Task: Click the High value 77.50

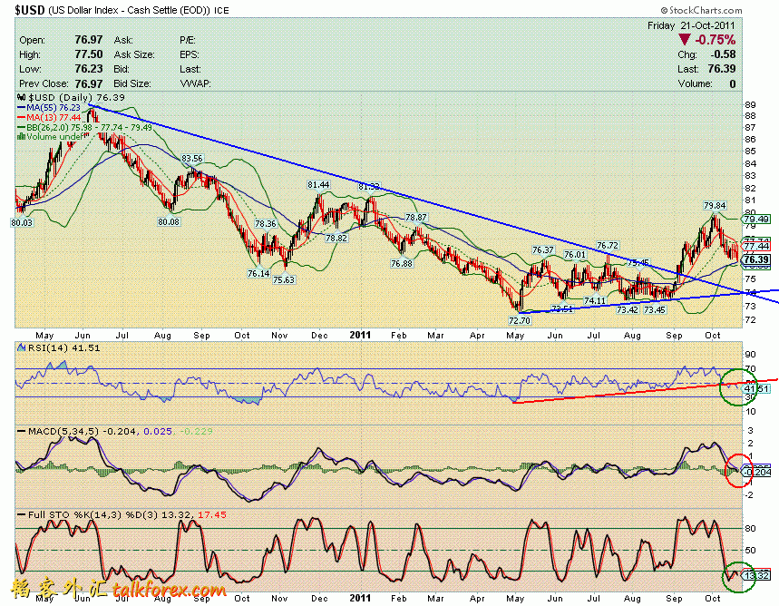Action: click(x=89, y=54)
